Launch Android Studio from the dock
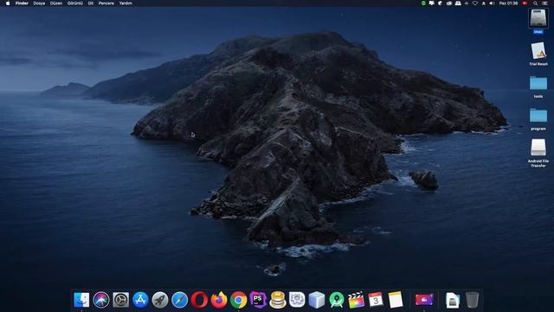 pos(337,300)
